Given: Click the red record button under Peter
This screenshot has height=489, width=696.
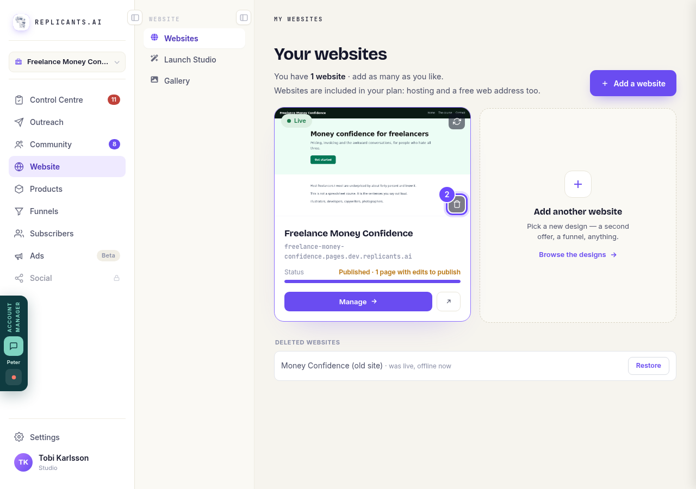Looking at the screenshot, I should pos(14,377).
